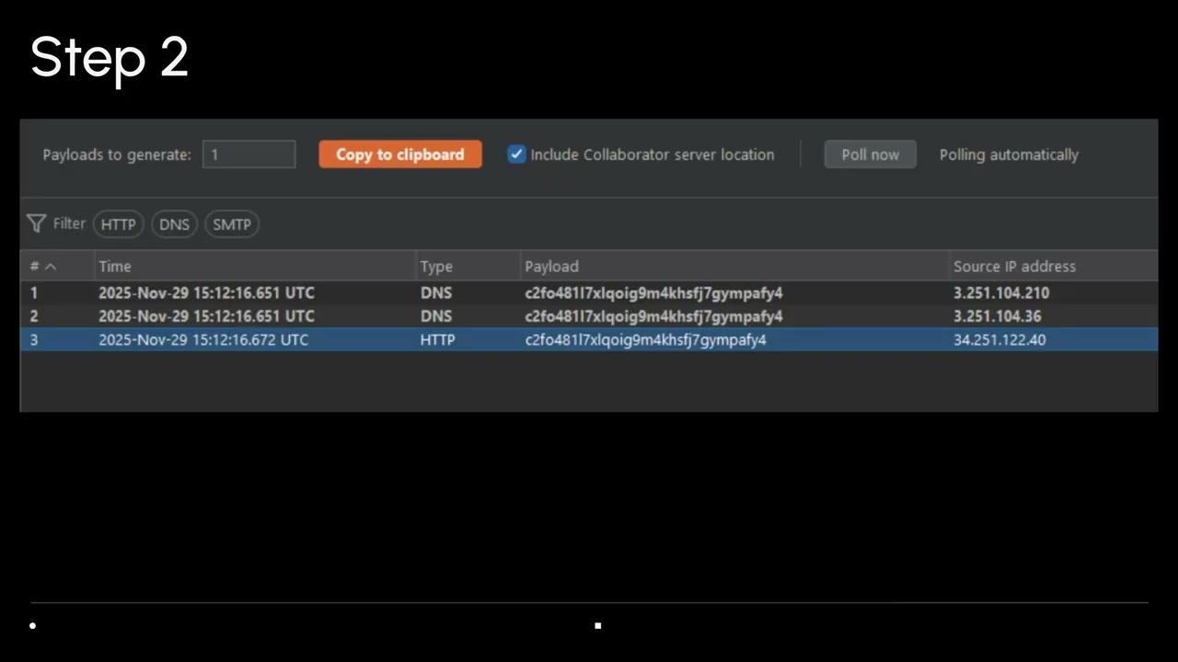The image size is (1178, 662).
Task: Select the interaction row numbered 3
Action: pyautogui.click(x=589, y=340)
